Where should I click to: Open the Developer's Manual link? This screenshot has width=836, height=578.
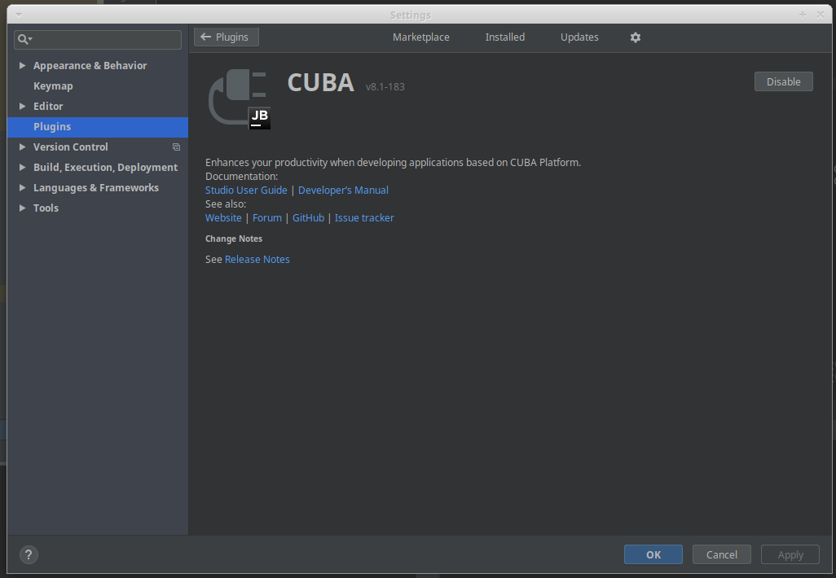(343, 190)
